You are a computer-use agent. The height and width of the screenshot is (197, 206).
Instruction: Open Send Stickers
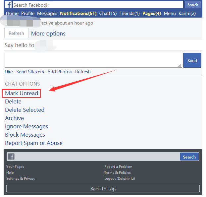click(30, 72)
